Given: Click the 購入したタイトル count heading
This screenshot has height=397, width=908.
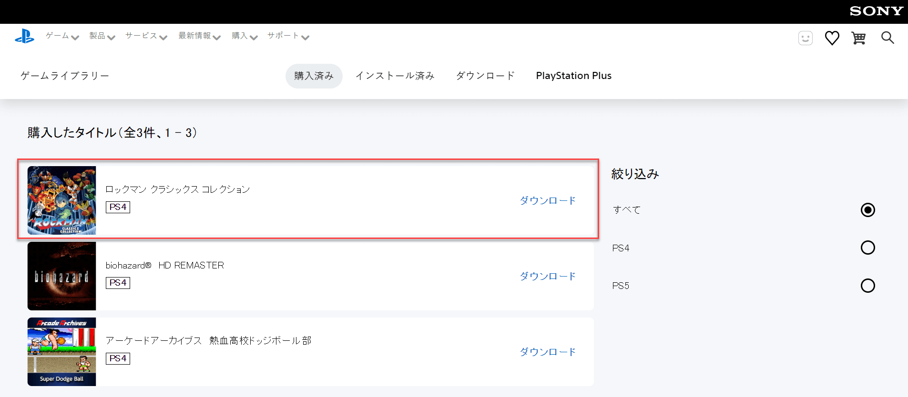Looking at the screenshot, I should [112, 133].
